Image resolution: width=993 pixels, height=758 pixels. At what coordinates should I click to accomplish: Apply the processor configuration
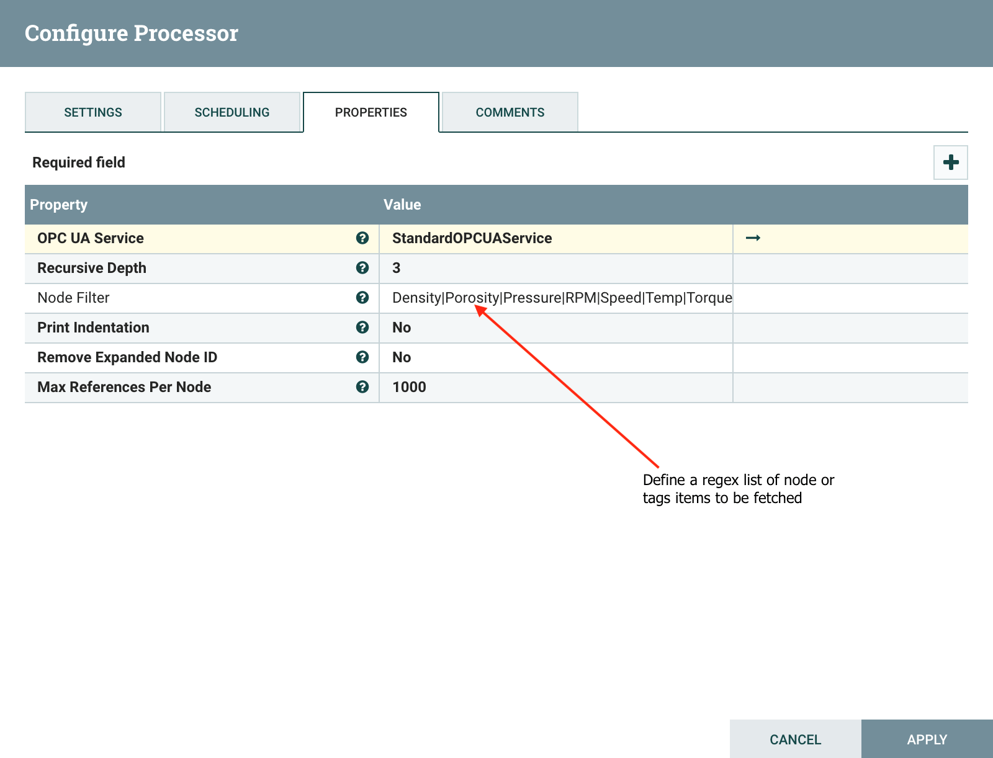(x=926, y=739)
